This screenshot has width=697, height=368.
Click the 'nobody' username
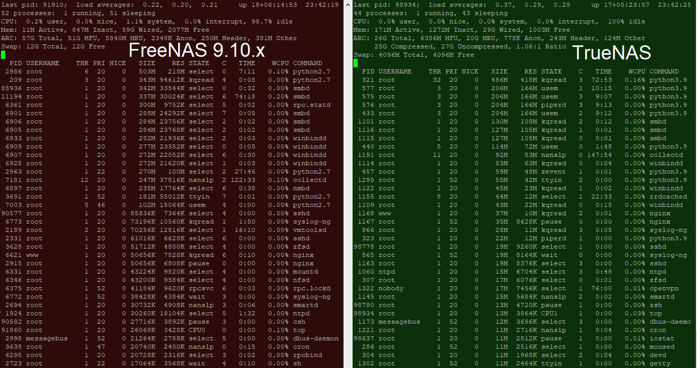tap(391, 288)
